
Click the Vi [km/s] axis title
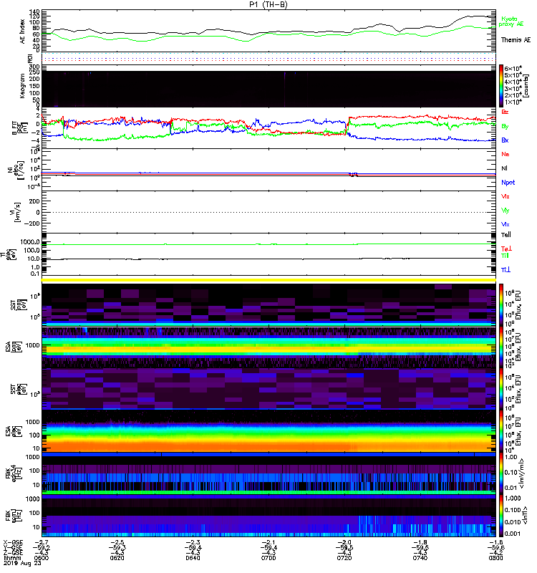click(14, 212)
